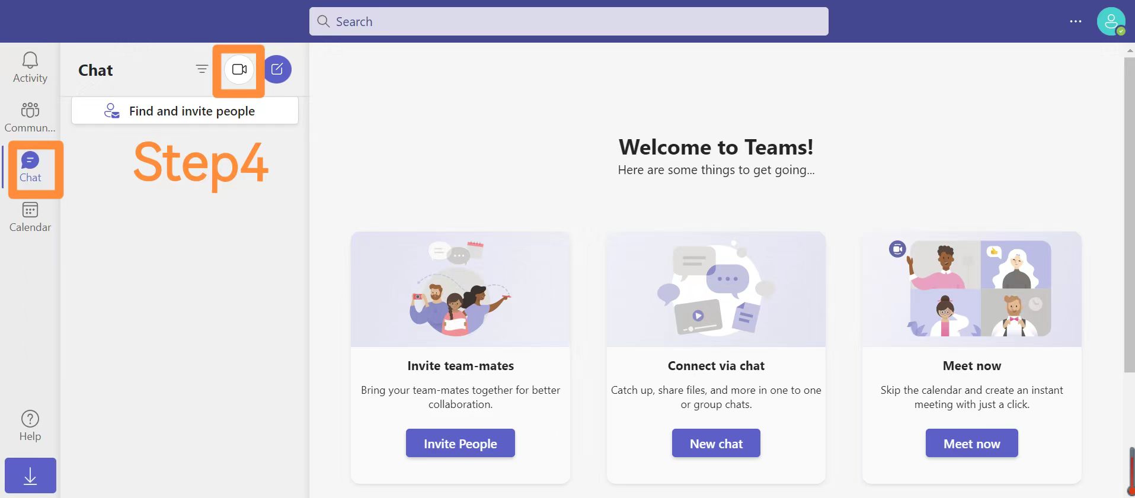Screen dimensions: 1135x498
Task: Click 'Skip the calendar' description text
Action: pos(972,397)
